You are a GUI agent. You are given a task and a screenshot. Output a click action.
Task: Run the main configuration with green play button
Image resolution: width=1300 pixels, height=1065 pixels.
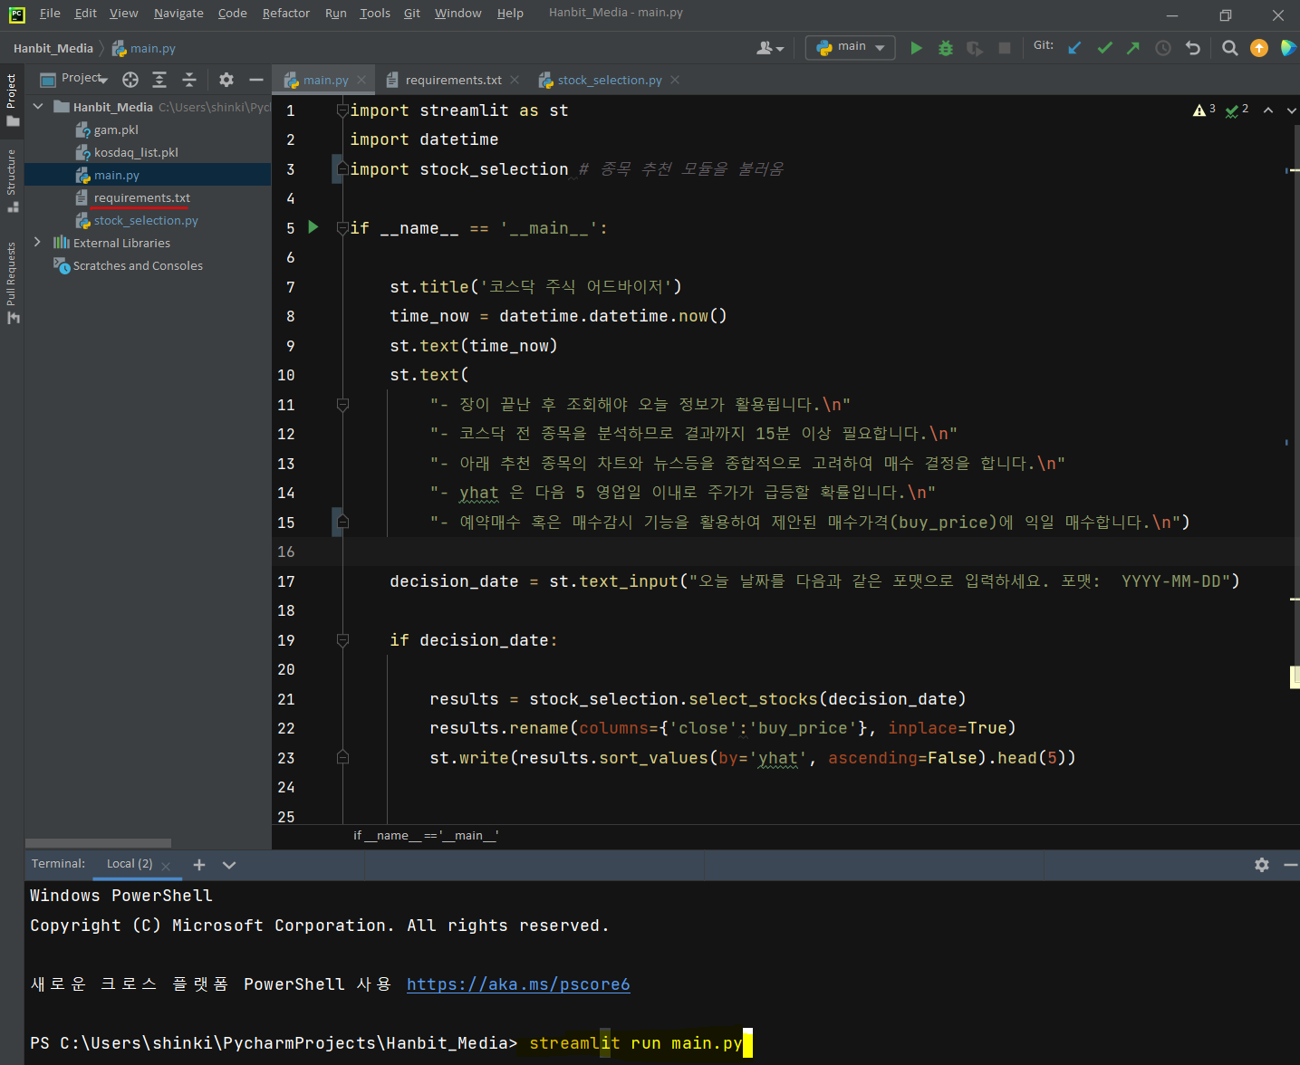tap(916, 48)
